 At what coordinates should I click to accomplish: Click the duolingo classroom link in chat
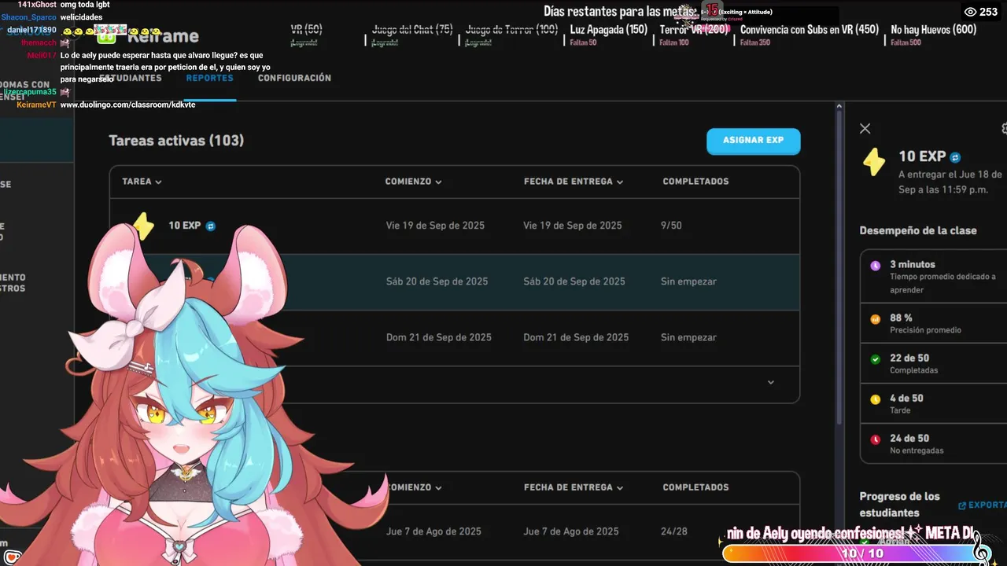click(128, 105)
